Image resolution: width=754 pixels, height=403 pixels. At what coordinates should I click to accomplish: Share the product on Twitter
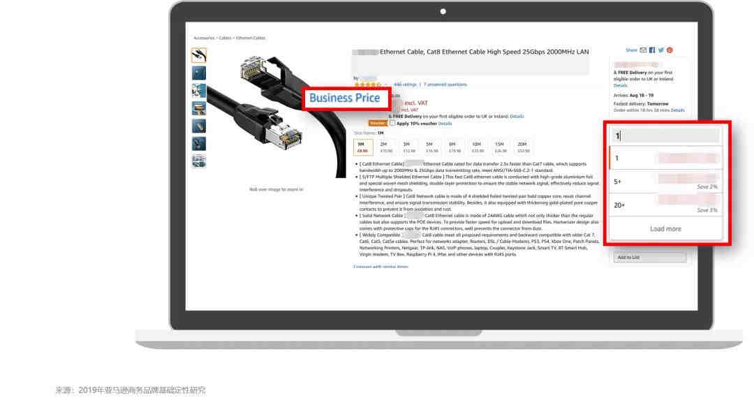click(661, 50)
